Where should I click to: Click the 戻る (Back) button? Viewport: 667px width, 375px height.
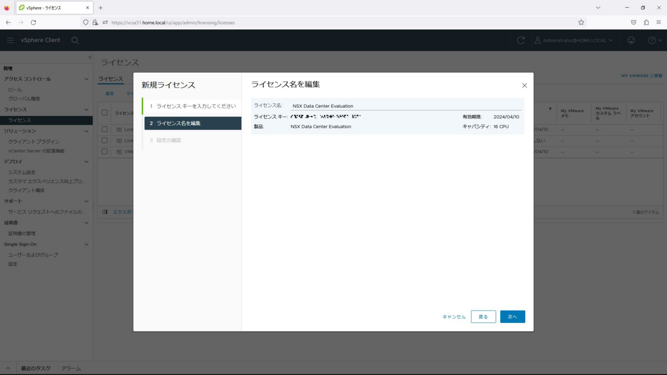(483, 317)
